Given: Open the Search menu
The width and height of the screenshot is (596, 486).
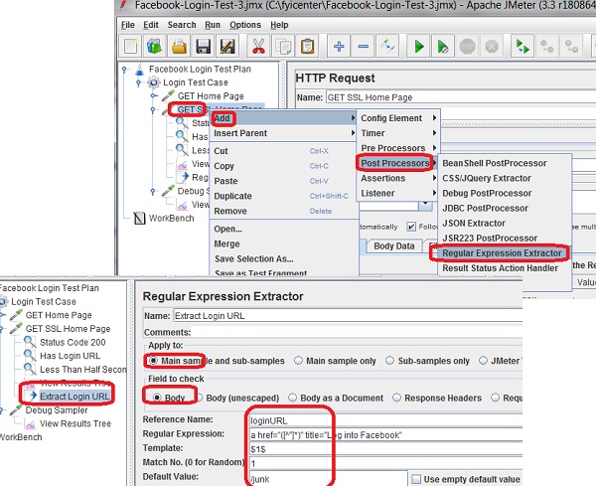Looking at the screenshot, I should click(x=182, y=25).
